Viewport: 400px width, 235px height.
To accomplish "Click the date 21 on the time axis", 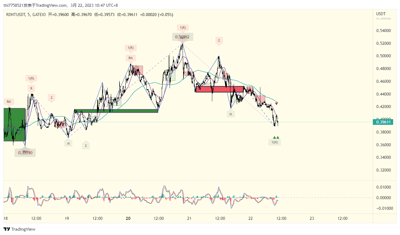I will [x=189, y=218].
